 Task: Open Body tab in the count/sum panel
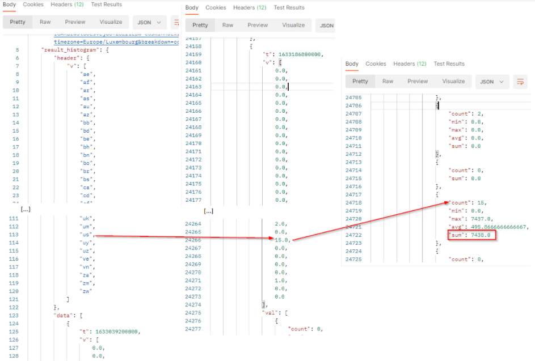(352, 64)
